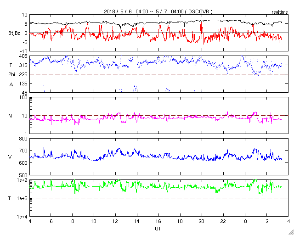Click the "1" tick on density axis

pyautogui.click(x=27, y=134)
